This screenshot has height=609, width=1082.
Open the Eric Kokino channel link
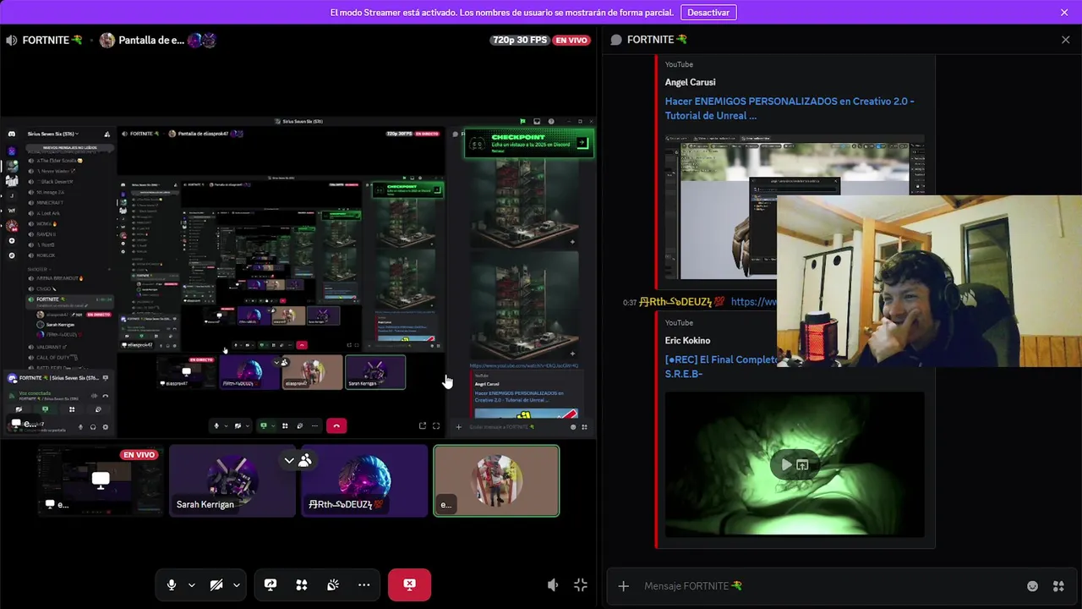click(687, 340)
